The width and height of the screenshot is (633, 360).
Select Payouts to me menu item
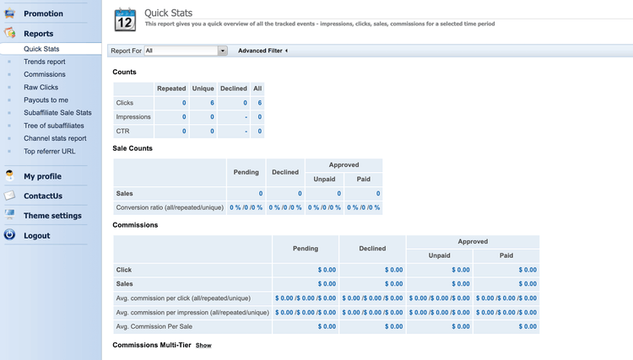[x=46, y=99]
